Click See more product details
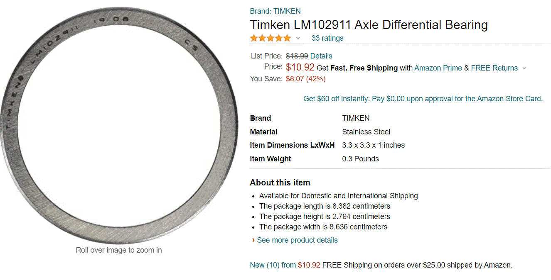 297,240
